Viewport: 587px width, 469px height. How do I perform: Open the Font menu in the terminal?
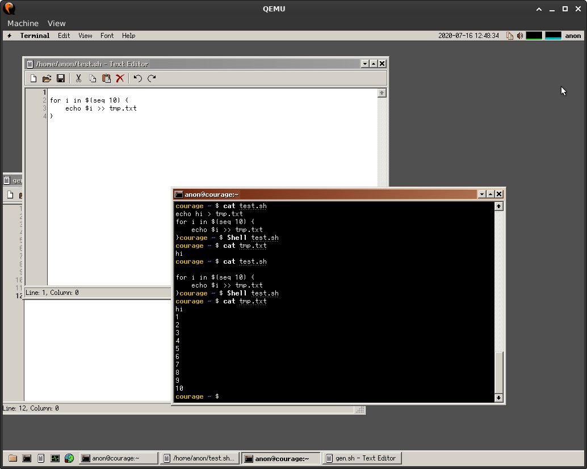click(x=107, y=36)
